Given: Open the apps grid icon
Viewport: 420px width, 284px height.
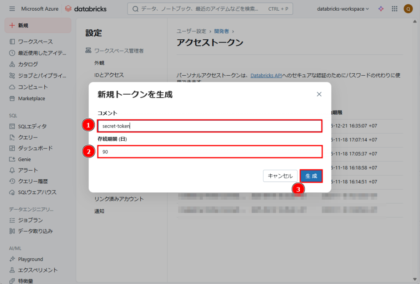Looking at the screenshot, I should 395,9.
